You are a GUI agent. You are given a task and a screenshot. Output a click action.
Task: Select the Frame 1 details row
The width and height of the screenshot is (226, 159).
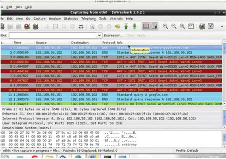point(111,109)
